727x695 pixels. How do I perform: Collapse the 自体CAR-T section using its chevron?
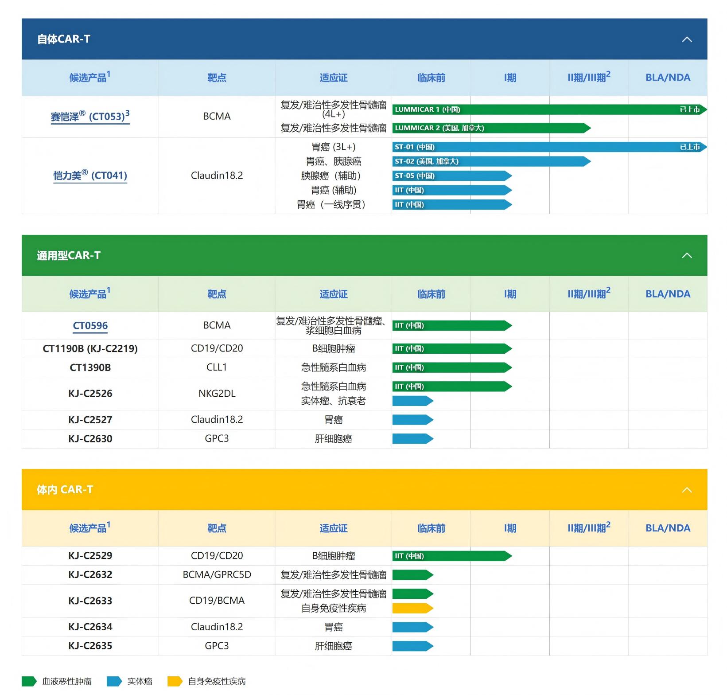(x=687, y=39)
